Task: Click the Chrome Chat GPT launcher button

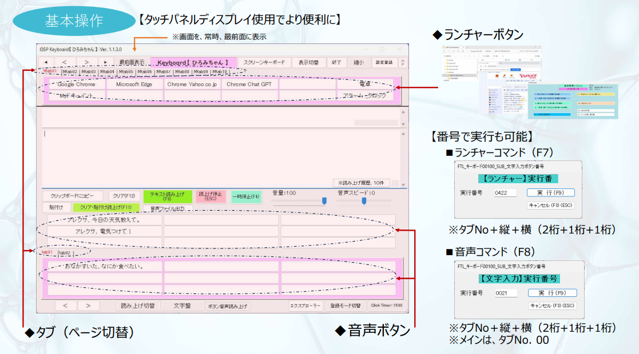Action: [249, 85]
